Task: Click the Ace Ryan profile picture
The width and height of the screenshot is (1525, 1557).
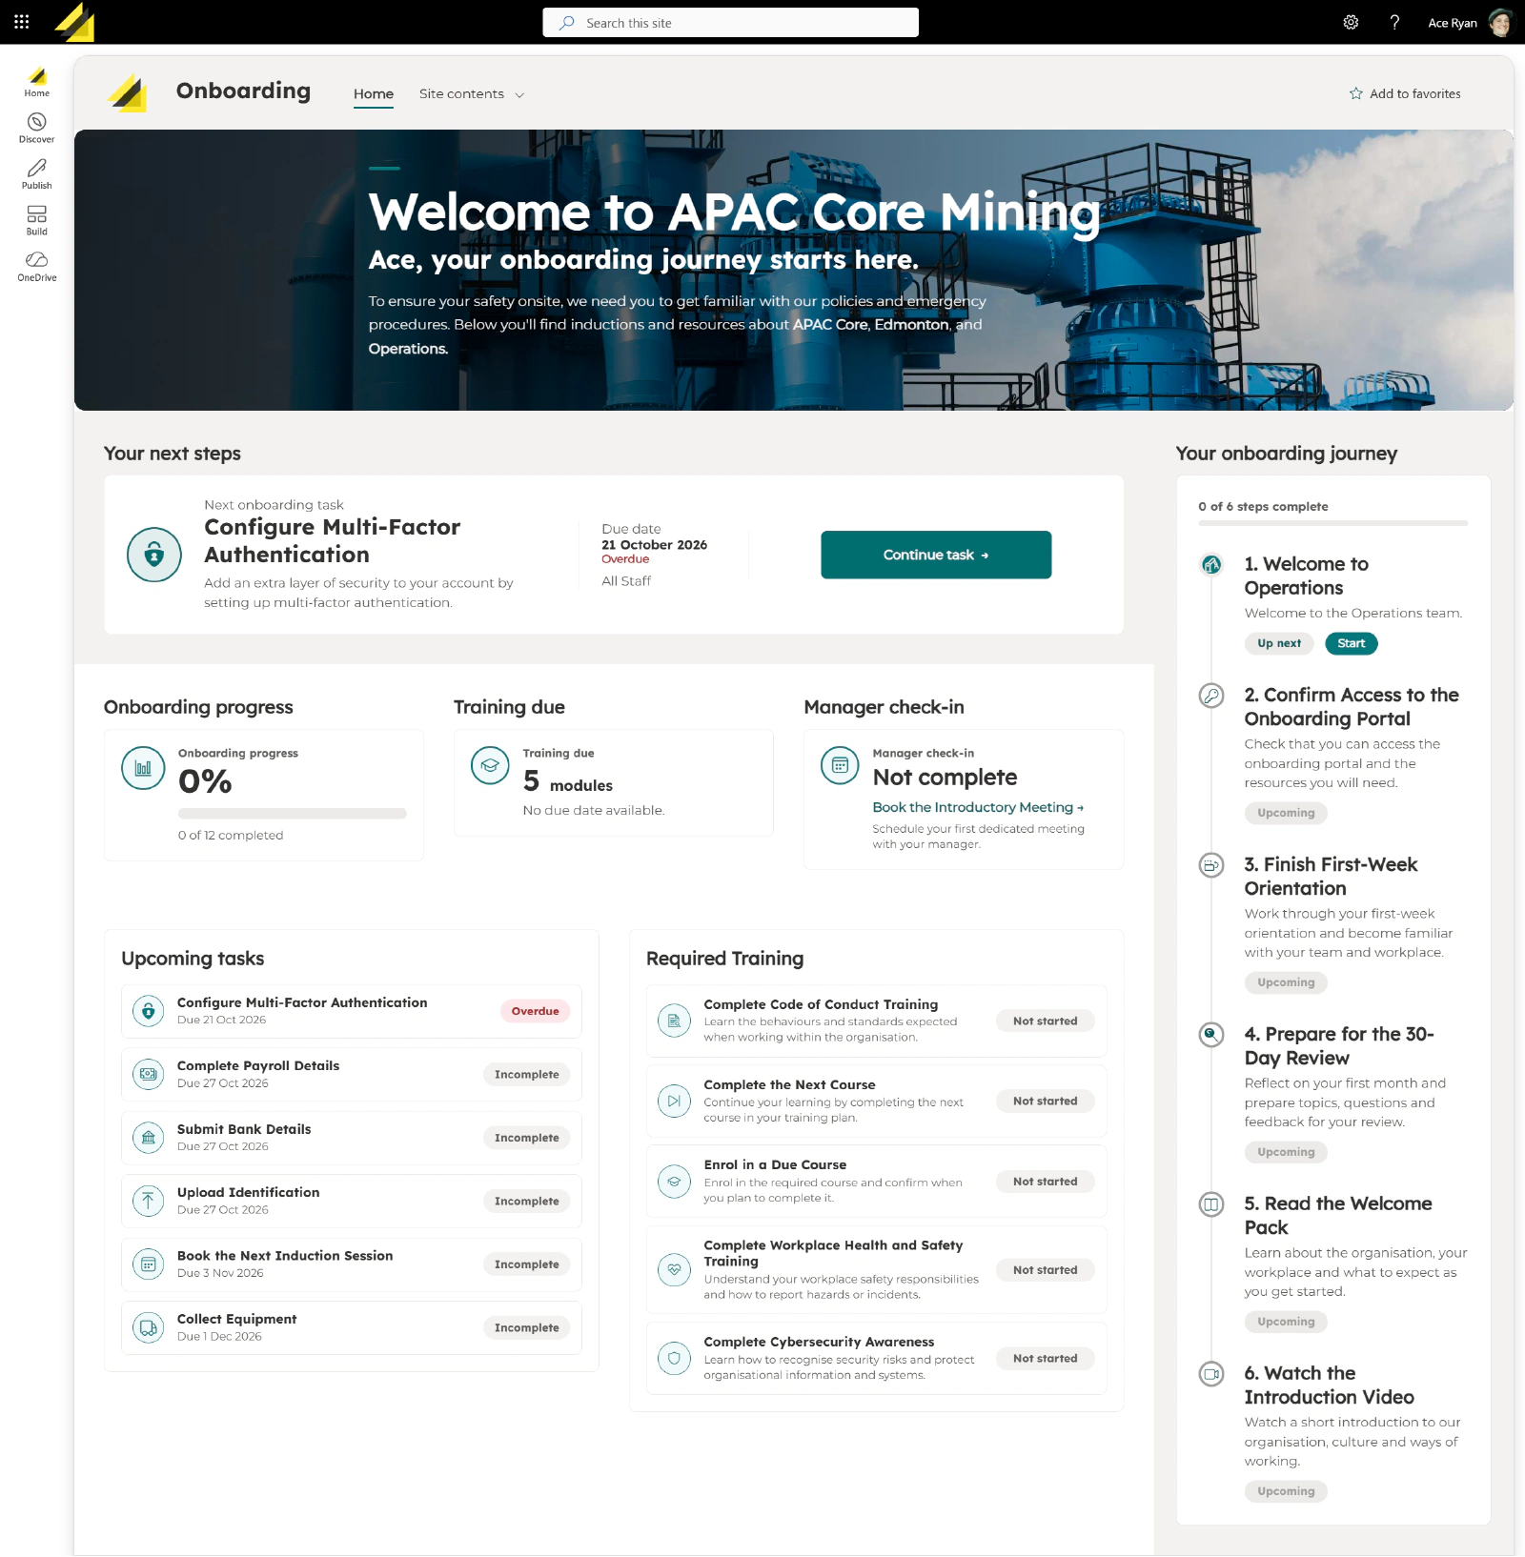Action: [x=1500, y=22]
